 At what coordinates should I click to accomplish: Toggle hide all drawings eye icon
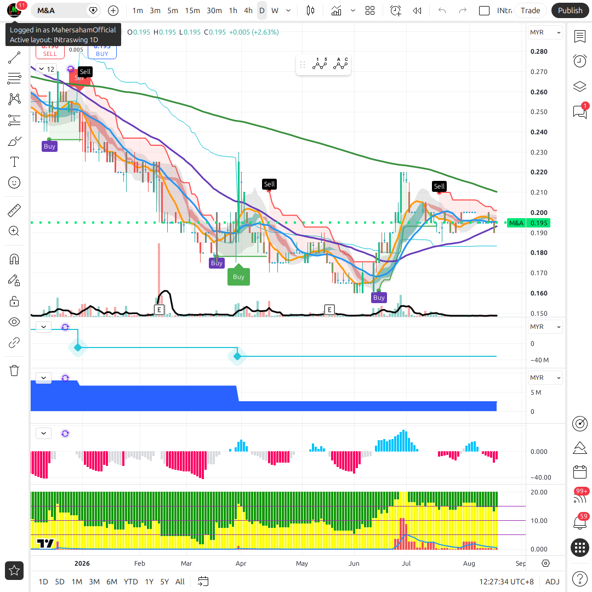14,322
